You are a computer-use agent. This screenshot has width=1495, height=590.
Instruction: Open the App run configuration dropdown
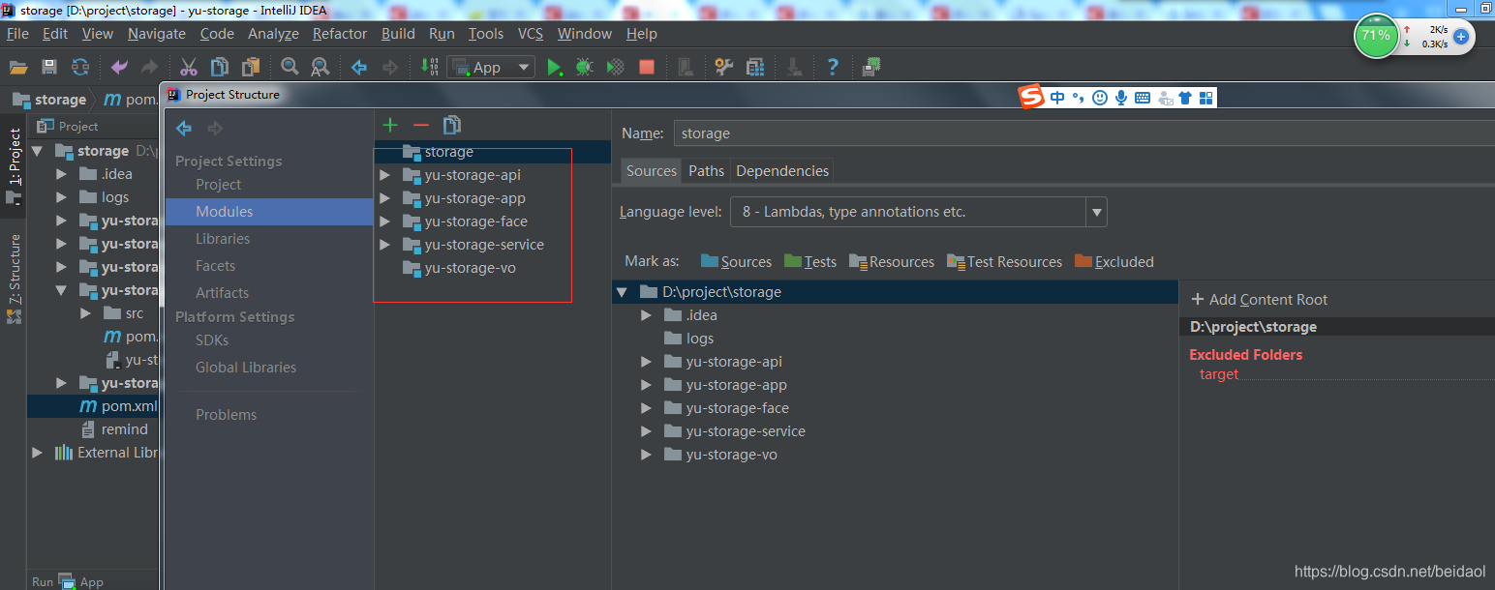[490, 67]
